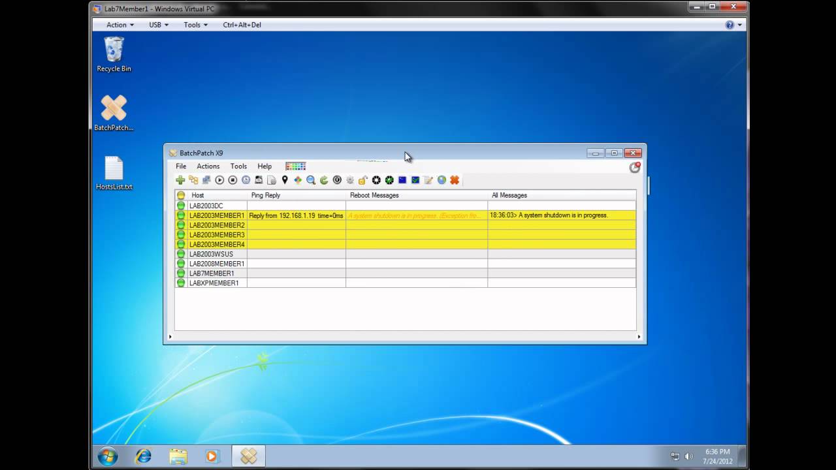The image size is (836, 470).
Task: Click the green plus add hosts icon
Action: click(x=180, y=180)
